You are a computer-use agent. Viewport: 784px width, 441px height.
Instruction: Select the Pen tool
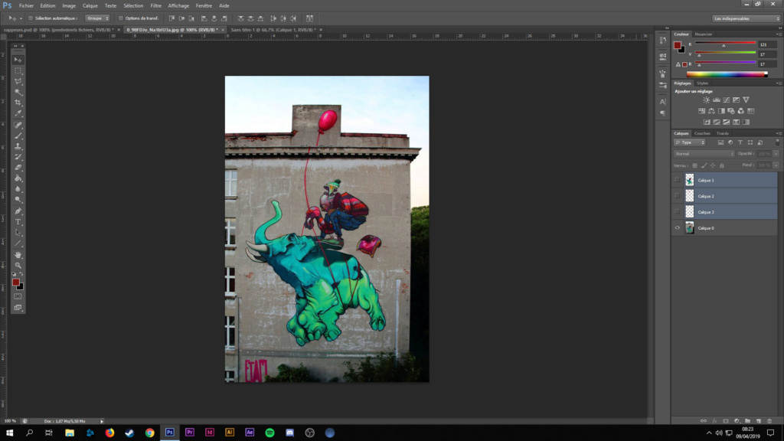[x=18, y=211]
